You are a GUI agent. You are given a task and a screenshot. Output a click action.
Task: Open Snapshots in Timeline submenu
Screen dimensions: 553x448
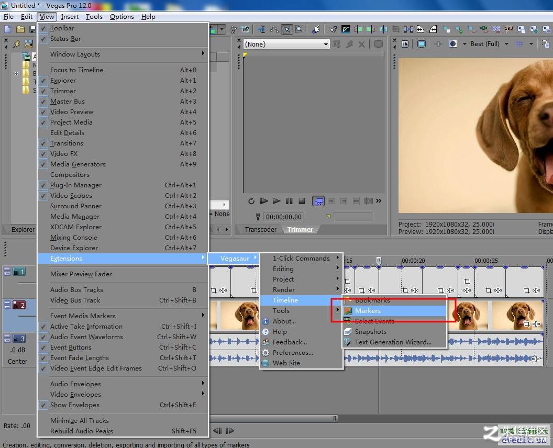click(395, 332)
